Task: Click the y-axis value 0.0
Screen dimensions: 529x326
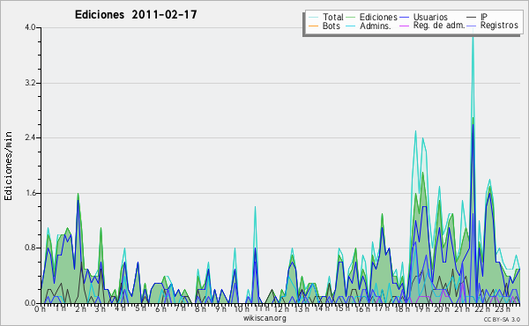Action: point(30,303)
